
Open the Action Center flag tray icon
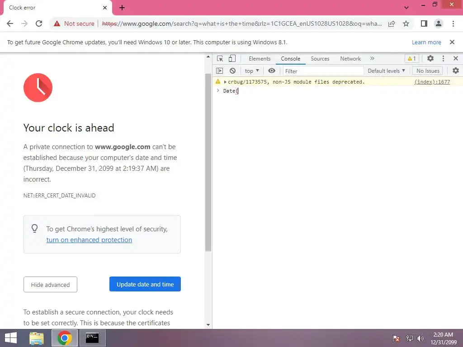pyautogui.click(x=396, y=338)
